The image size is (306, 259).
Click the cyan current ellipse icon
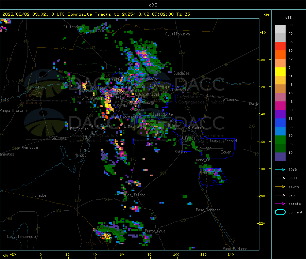pos(280,212)
